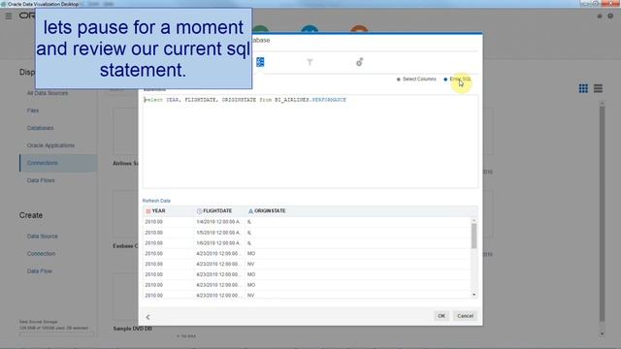Viewport: 621px width, 349px height.
Task: Open Data Flows in the sidebar
Action: 41,180
